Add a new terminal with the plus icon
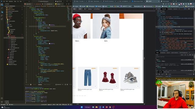Image resolution: width=195 pixels, height=109 pixels. coord(62,84)
